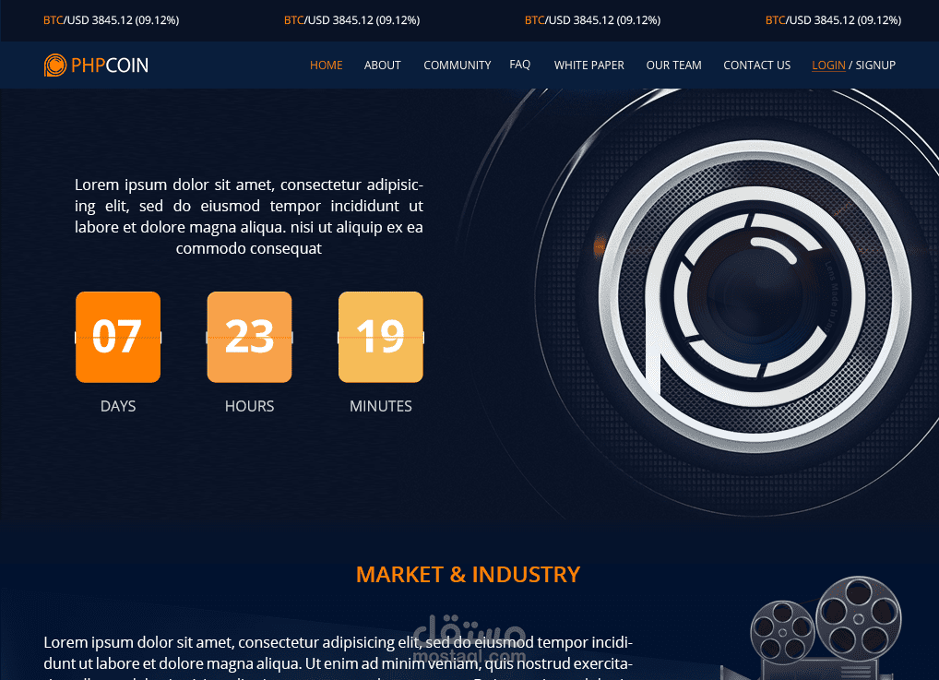Select FAQ from the top navigation

pos(519,65)
